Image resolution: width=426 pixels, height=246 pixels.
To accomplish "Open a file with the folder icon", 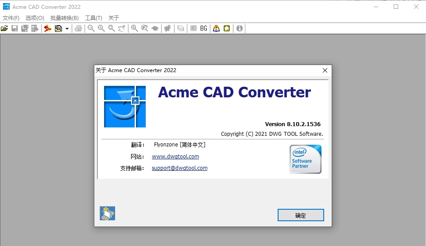I will (4, 28).
